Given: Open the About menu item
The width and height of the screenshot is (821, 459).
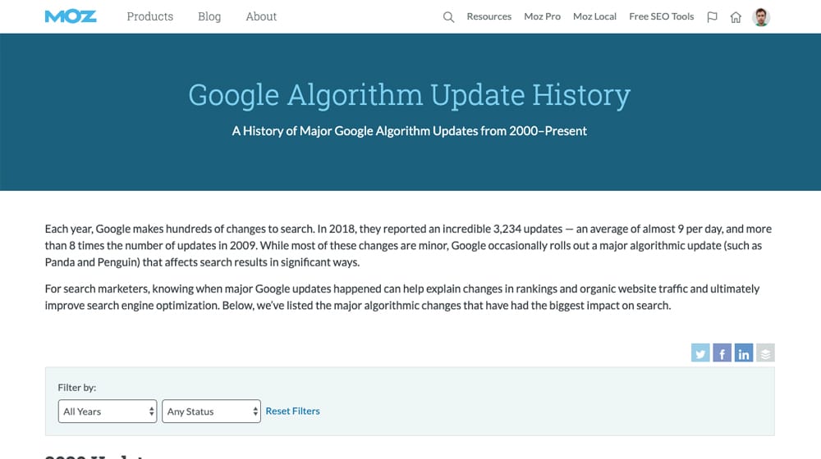Looking at the screenshot, I should pos(261,16).
